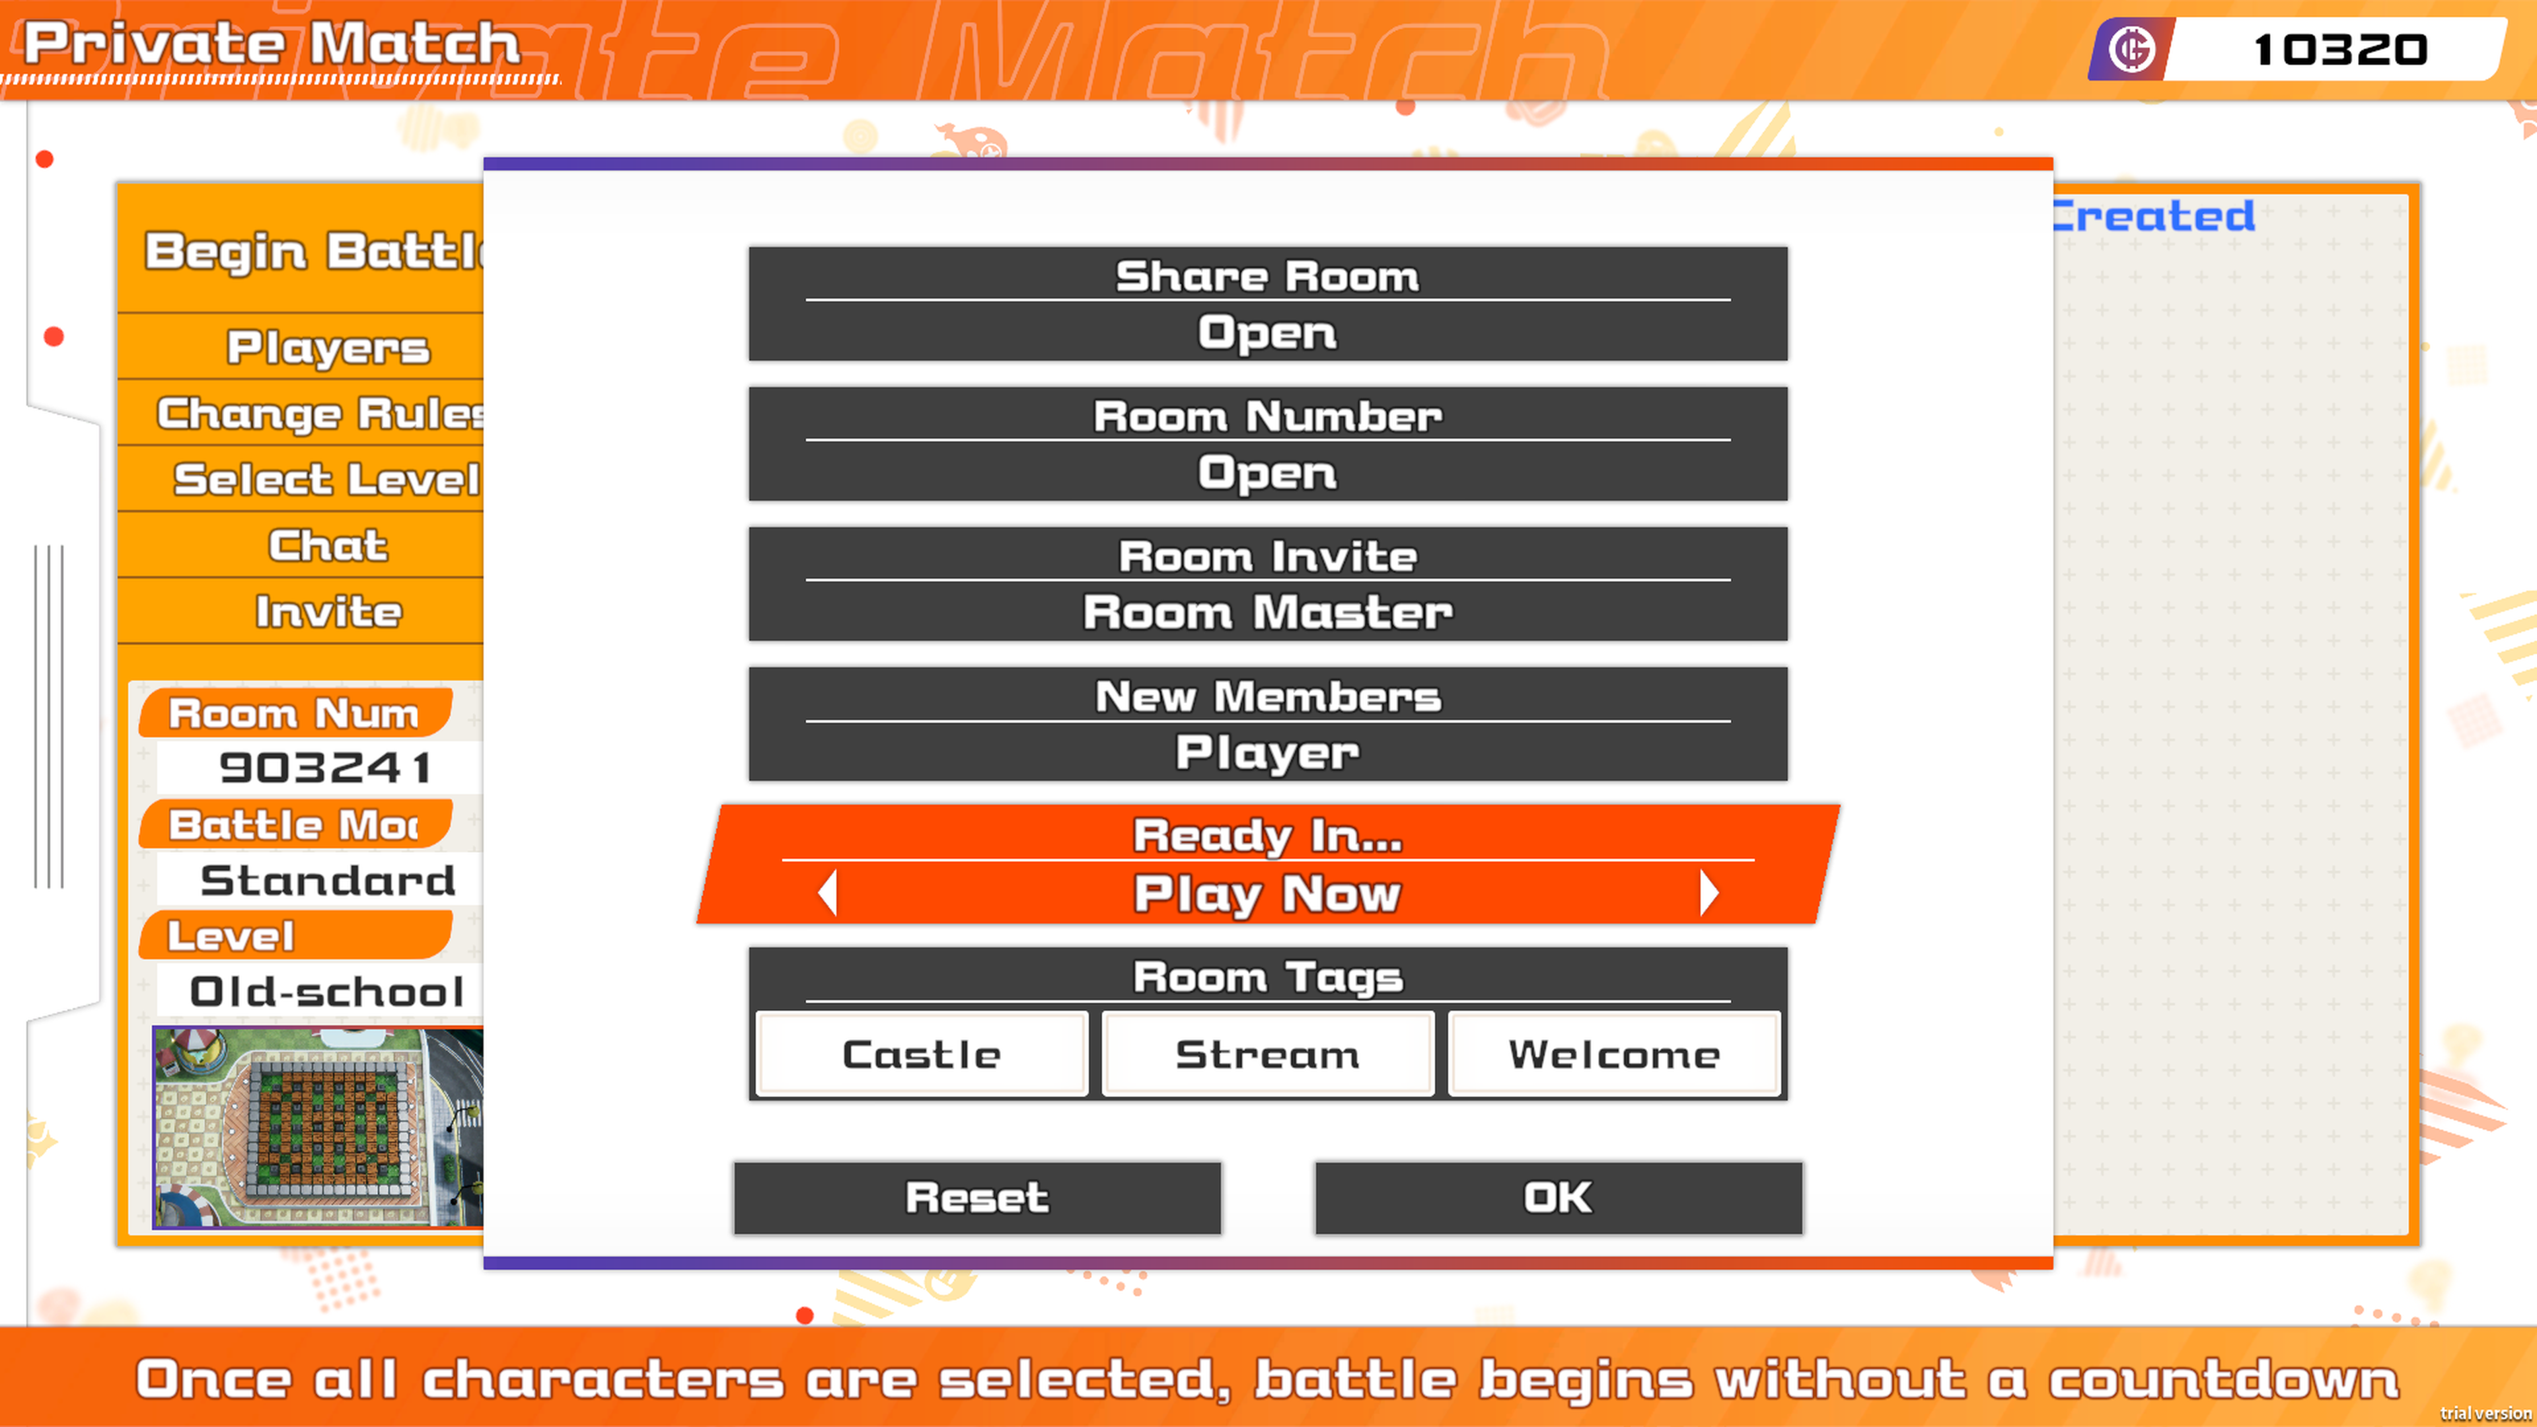2537x1427 pixels.
Task: Expand Ready In options right arrow
Action: click(x=1708, y=892)
